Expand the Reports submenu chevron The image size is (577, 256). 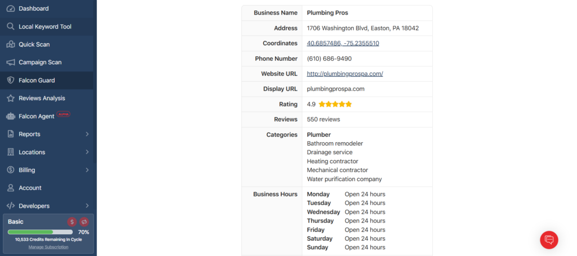pyautogui.click(x=87, y=134)
